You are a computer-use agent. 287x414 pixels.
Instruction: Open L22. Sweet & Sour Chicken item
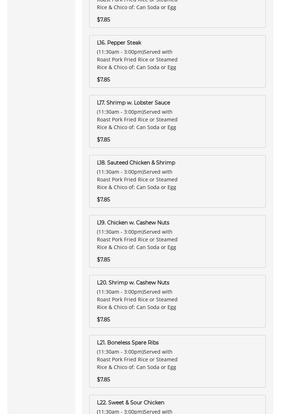pos(130,403)
